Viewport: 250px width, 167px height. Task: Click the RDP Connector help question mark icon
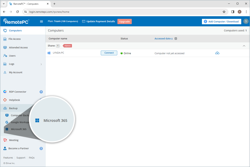coord(41,92)
